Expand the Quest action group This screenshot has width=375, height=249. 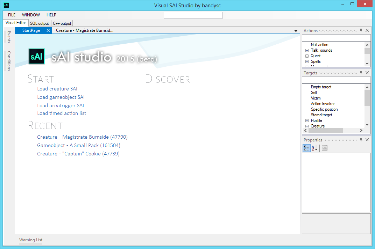[307, 56]
